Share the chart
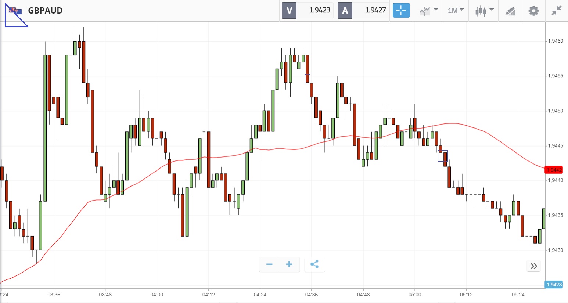This screenshot has width=568, height=303. pos(314,264)
